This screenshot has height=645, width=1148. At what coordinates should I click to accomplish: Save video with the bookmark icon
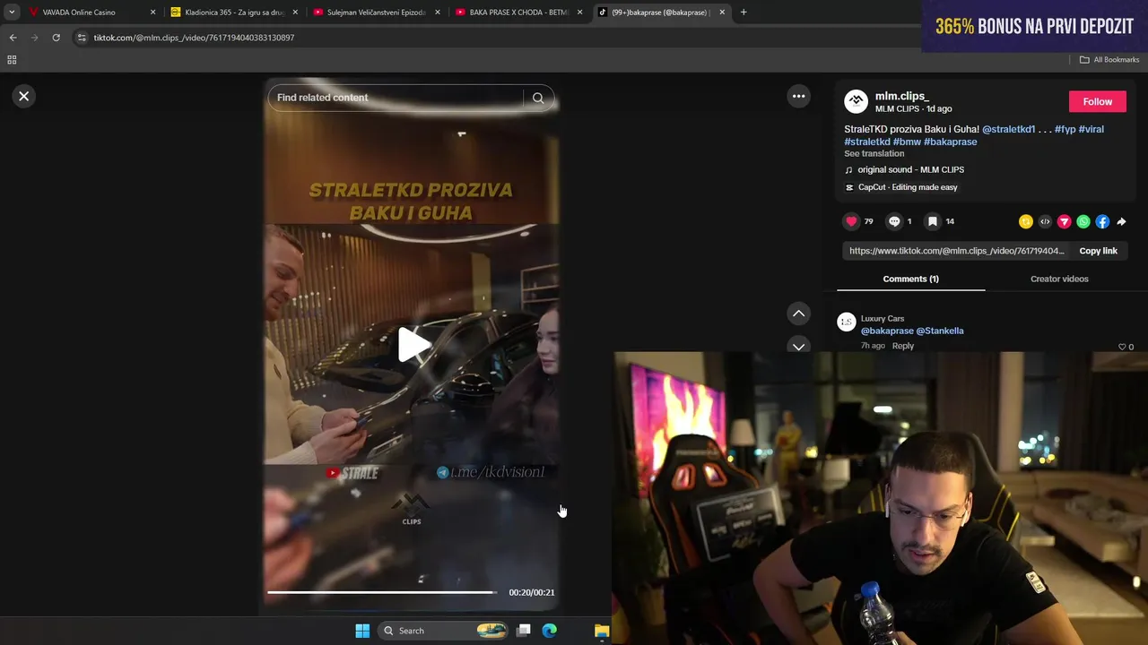pyautogui.click(x=933, y=221)
